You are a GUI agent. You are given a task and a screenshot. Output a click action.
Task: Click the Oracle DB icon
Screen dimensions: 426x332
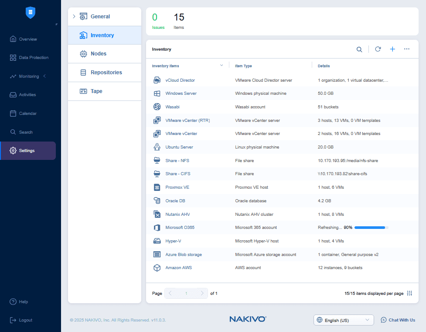157,201
